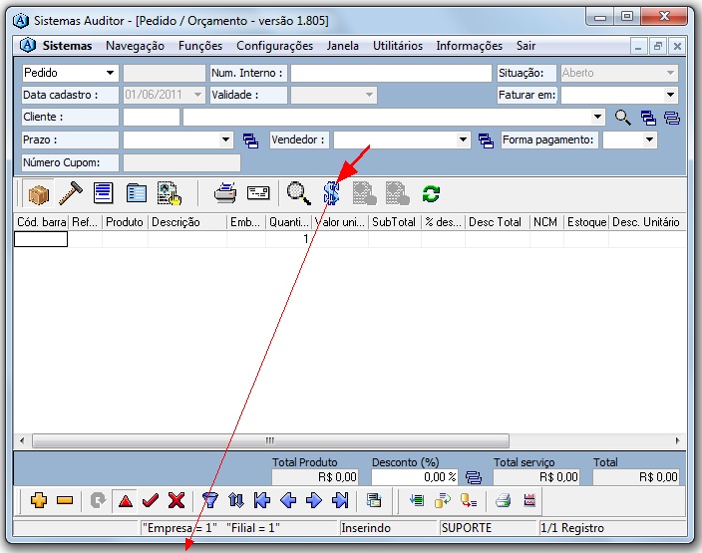Expand the Cliente name dropdown
The image size is (702, 553).
click(597, 117)
